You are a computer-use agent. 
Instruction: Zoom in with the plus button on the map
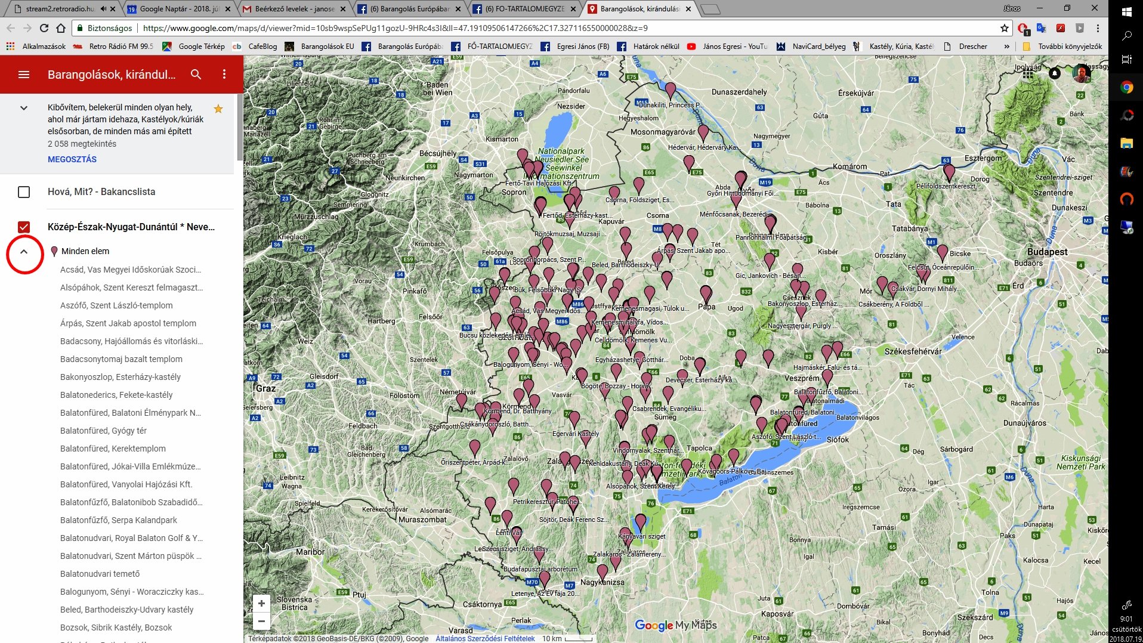[x=261, y=604]
